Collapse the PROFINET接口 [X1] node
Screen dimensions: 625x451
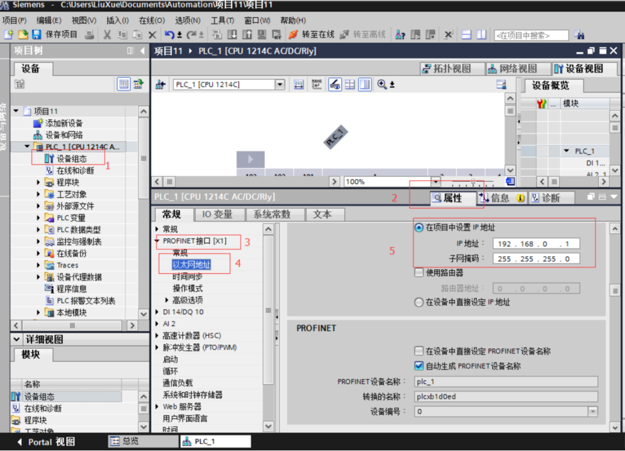click(x=157, y=240)
